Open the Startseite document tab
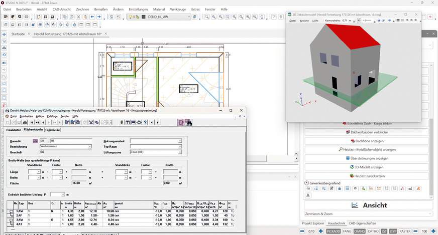This screenshot has width=438, height=235. 18,34
